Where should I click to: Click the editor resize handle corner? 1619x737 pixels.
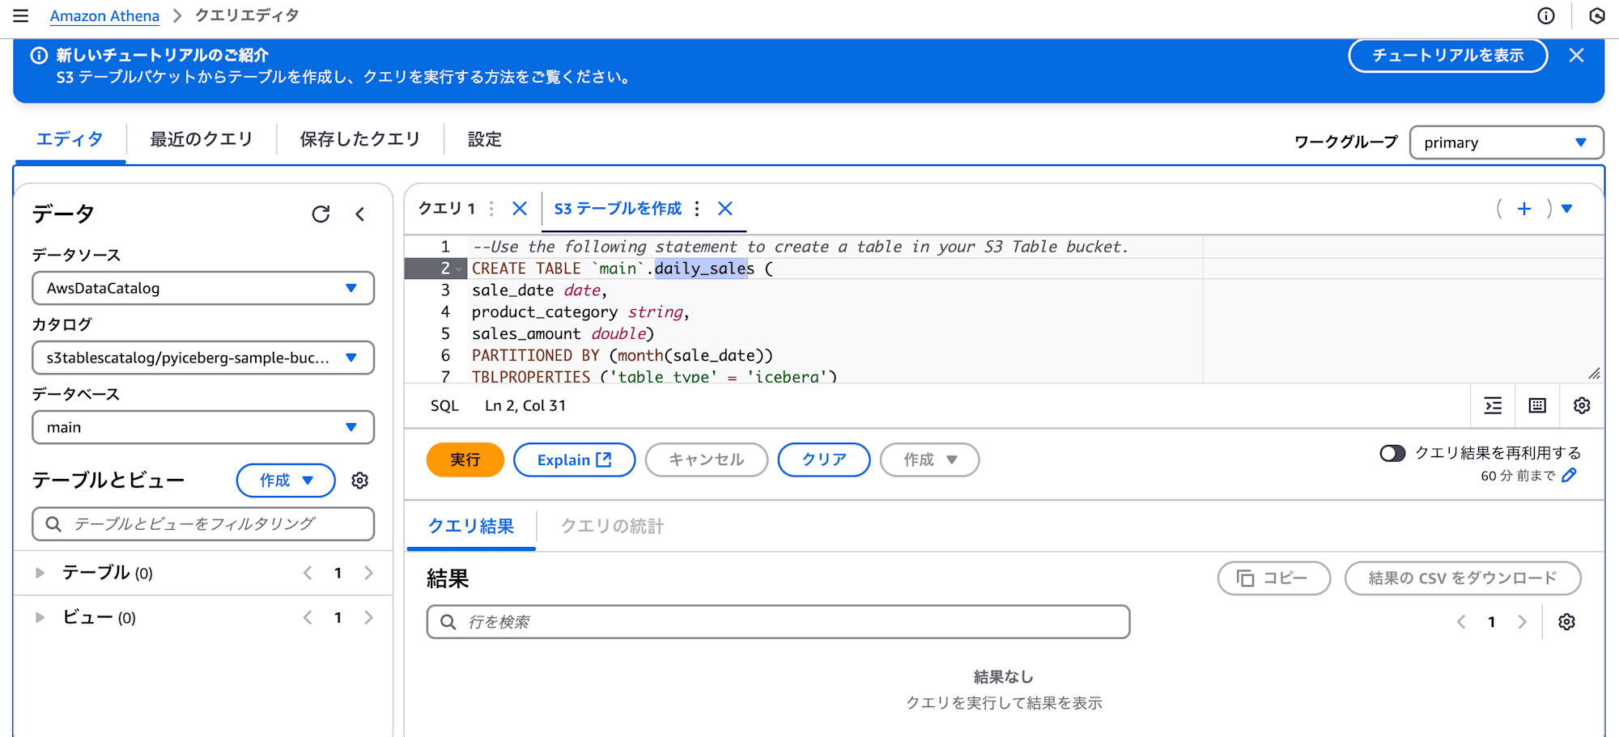[1594, 373]
